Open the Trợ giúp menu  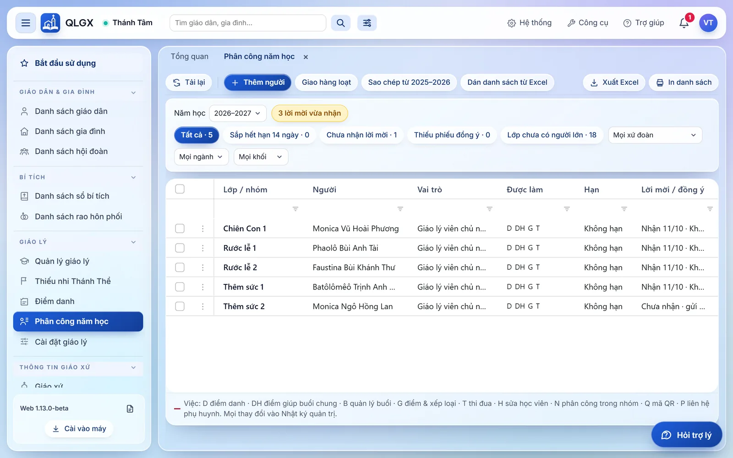[x=644, y=23]
